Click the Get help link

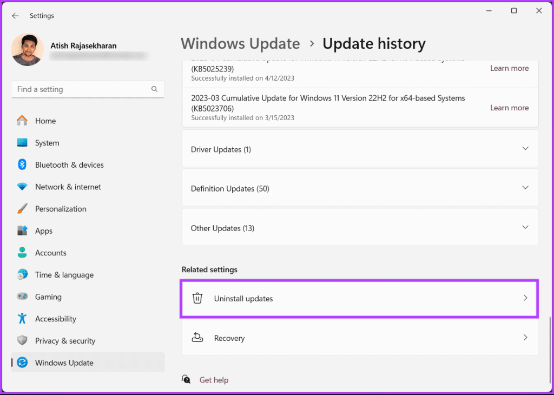coord(214,379)
